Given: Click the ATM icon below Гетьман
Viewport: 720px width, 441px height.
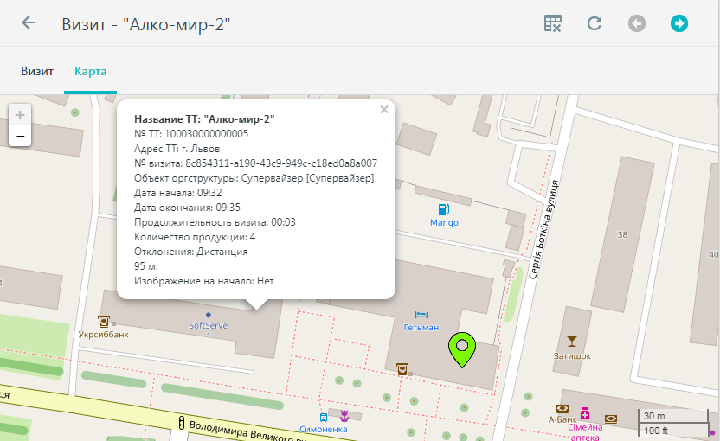Looking at the screenshot, I should (402, 368).
